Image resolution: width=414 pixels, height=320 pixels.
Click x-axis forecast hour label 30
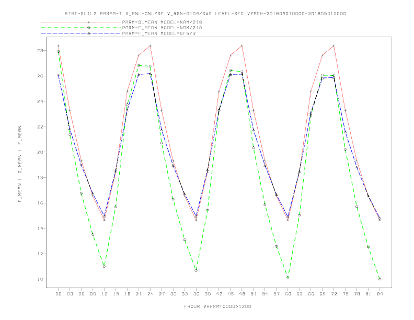(x=173, y=294)
